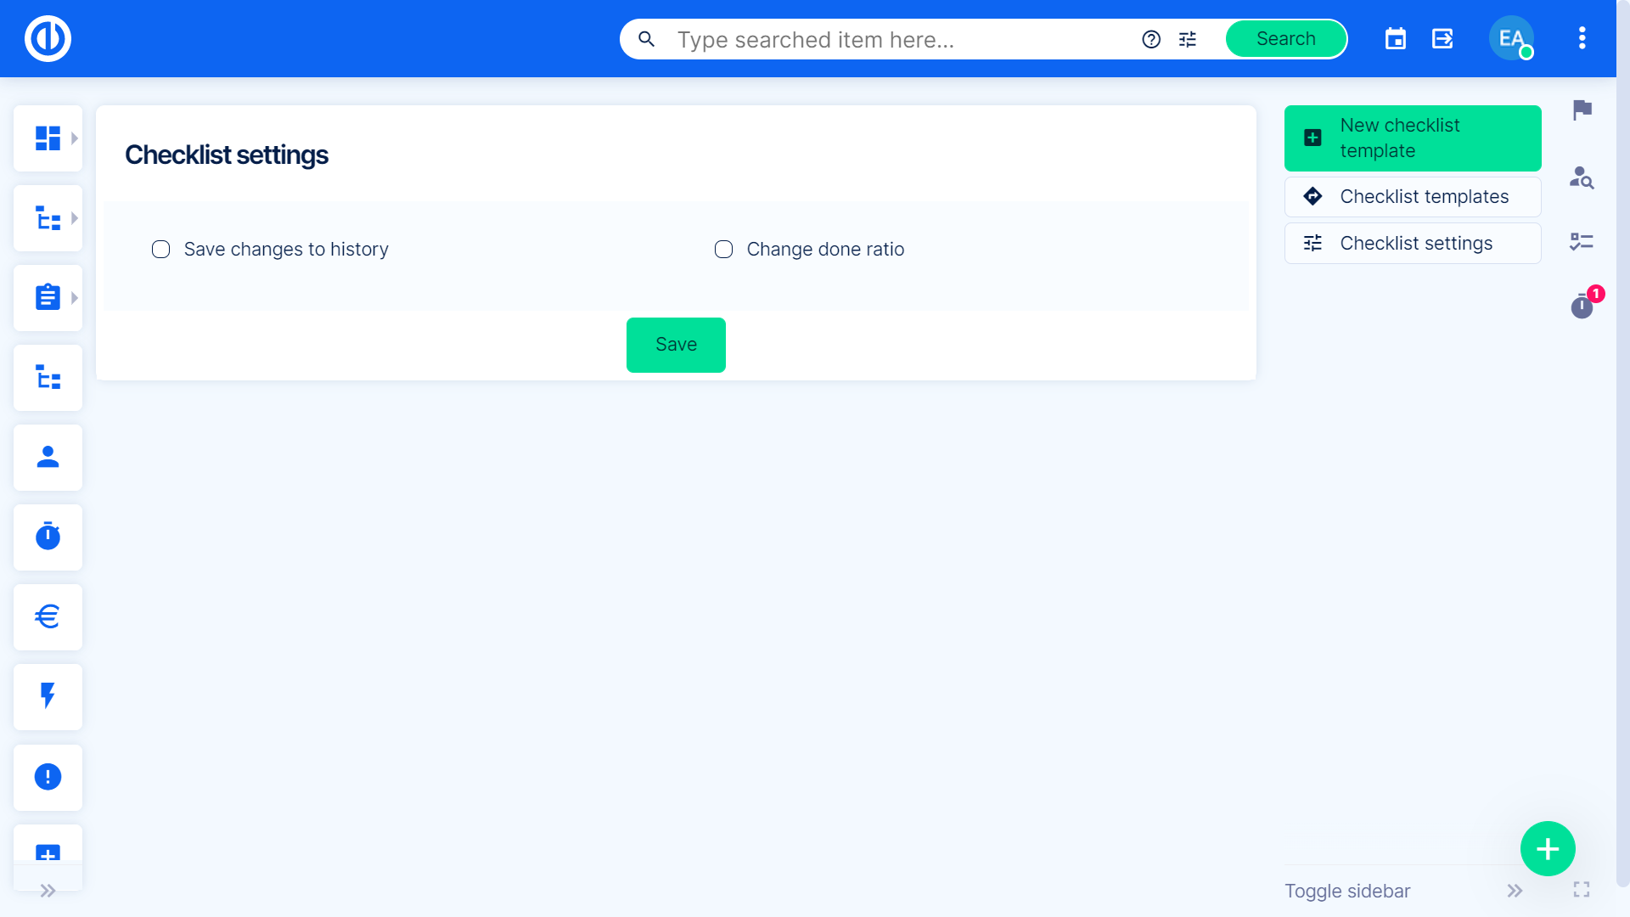This screenshot has height=917, width=1630.
Task: Open the exclamation alerts sidebar icon
Action: click(x=48, y=777)
